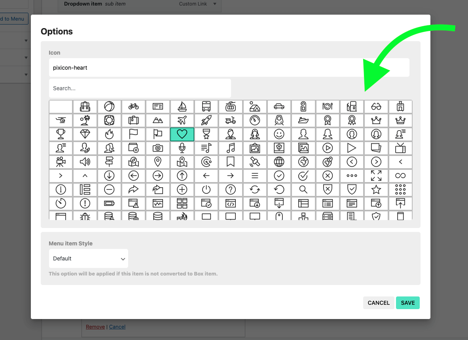The image size is (468, 340).
Task: Pick the diamond gem icon
Action: coord(85,134)
